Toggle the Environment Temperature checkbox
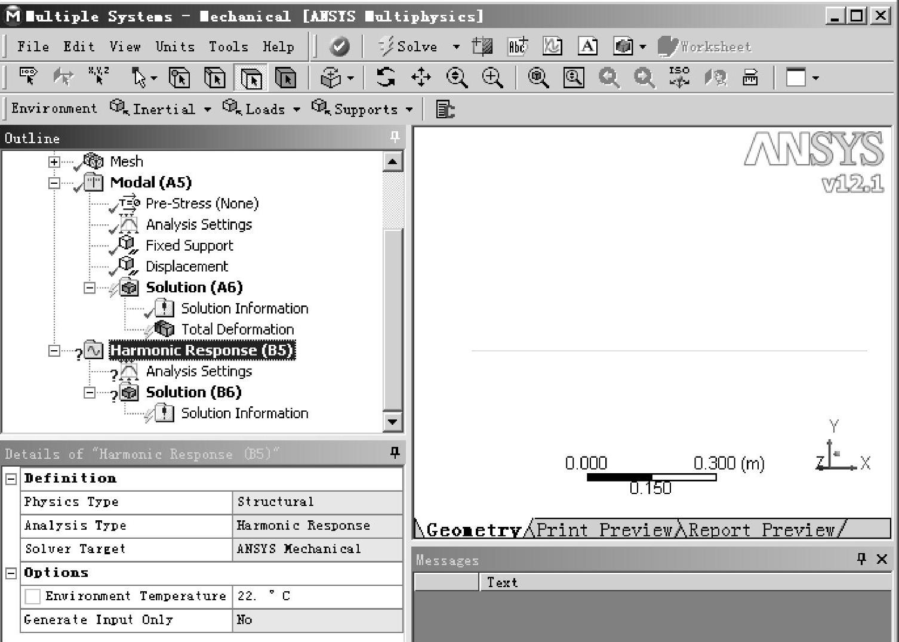Screen dimensions: 899x642 pyautogui.click(x=33, y=596)
